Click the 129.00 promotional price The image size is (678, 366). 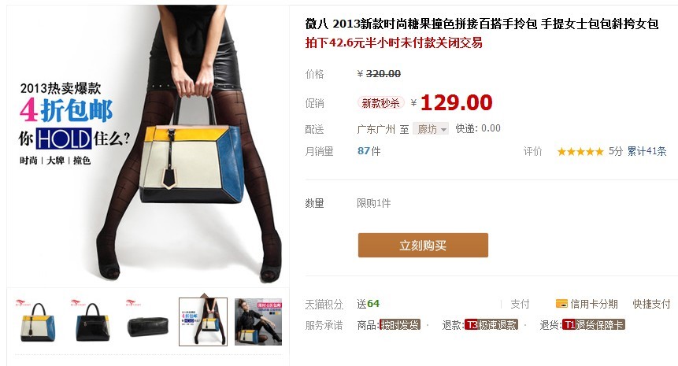click(x=457, y=103)
